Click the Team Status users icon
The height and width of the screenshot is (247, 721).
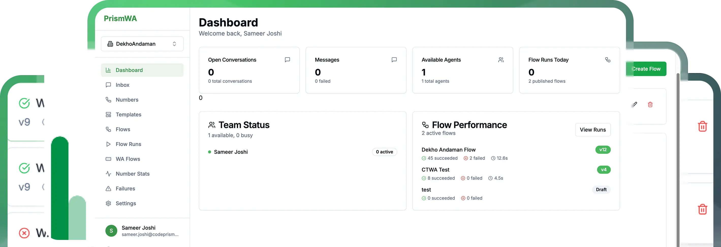(212, 125)
